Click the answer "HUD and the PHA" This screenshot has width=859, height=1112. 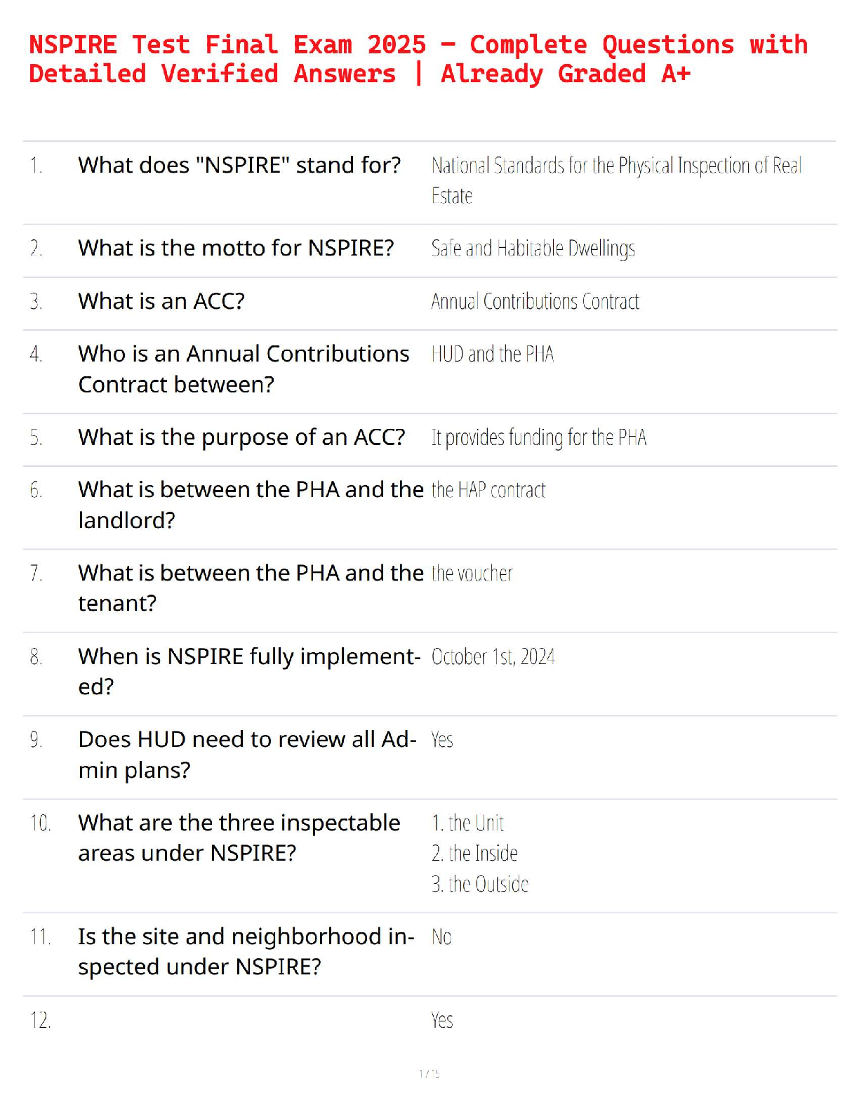click(x=492, y=355)
